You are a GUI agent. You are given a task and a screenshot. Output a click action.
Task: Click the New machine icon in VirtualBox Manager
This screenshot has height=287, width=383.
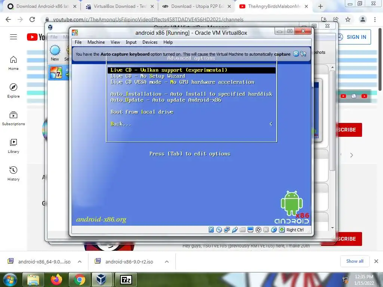(x=55, y=53)
